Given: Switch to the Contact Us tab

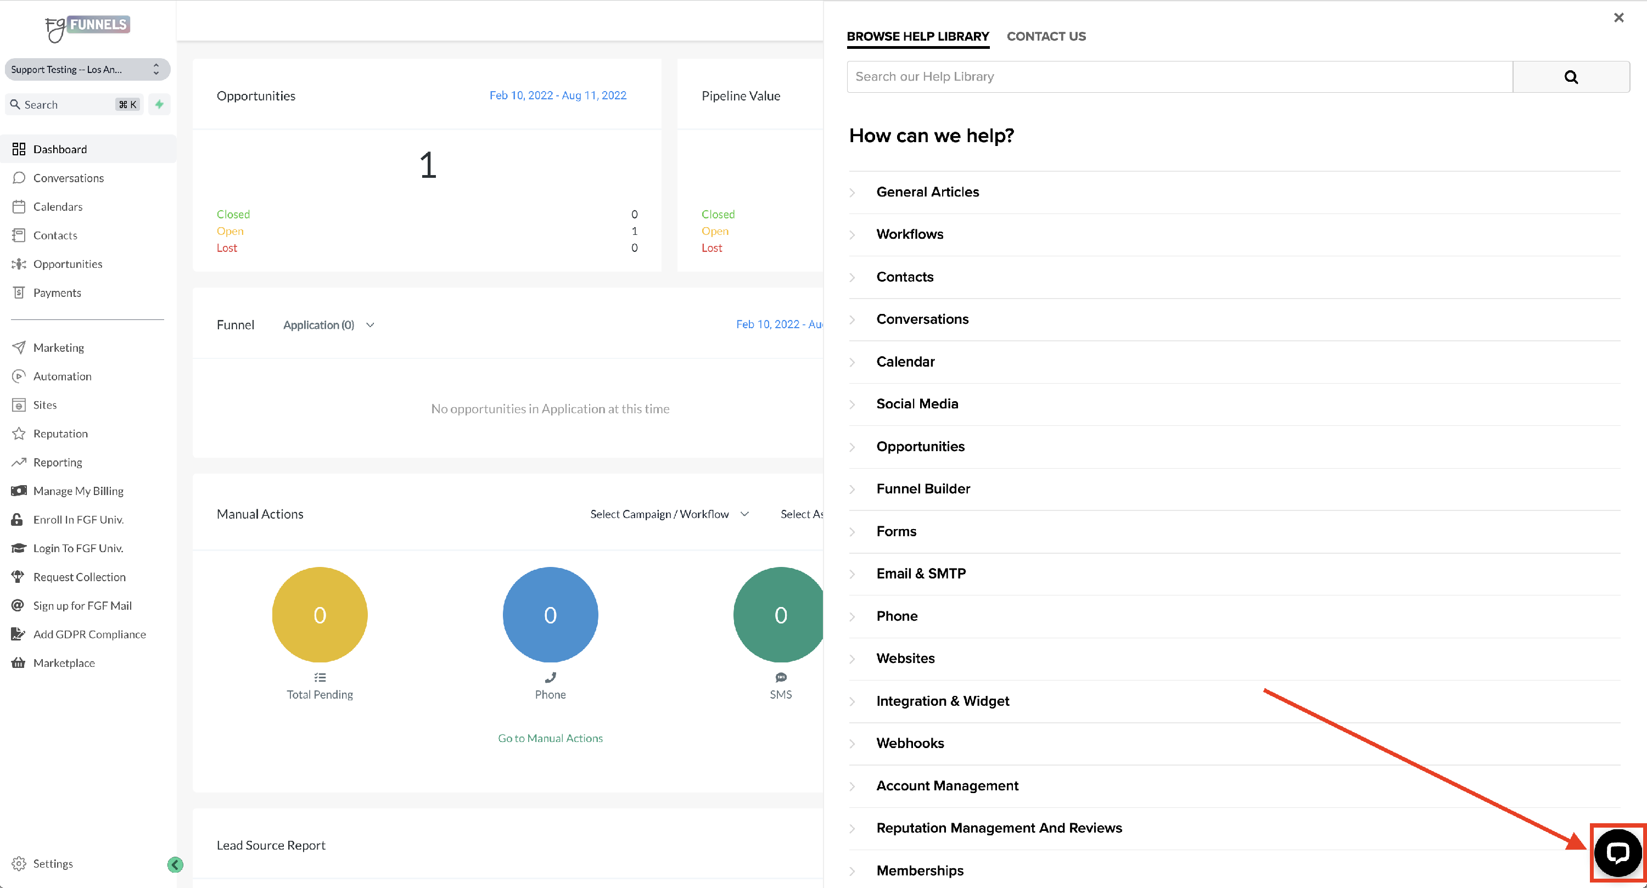Looking at the screenshot, I should [1046, 36].
